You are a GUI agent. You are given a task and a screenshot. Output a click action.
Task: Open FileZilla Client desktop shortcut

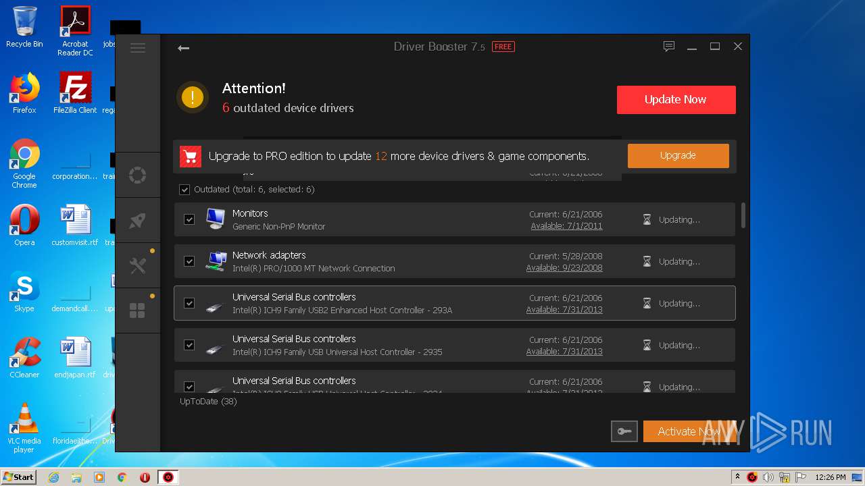(x=75, y=93)
